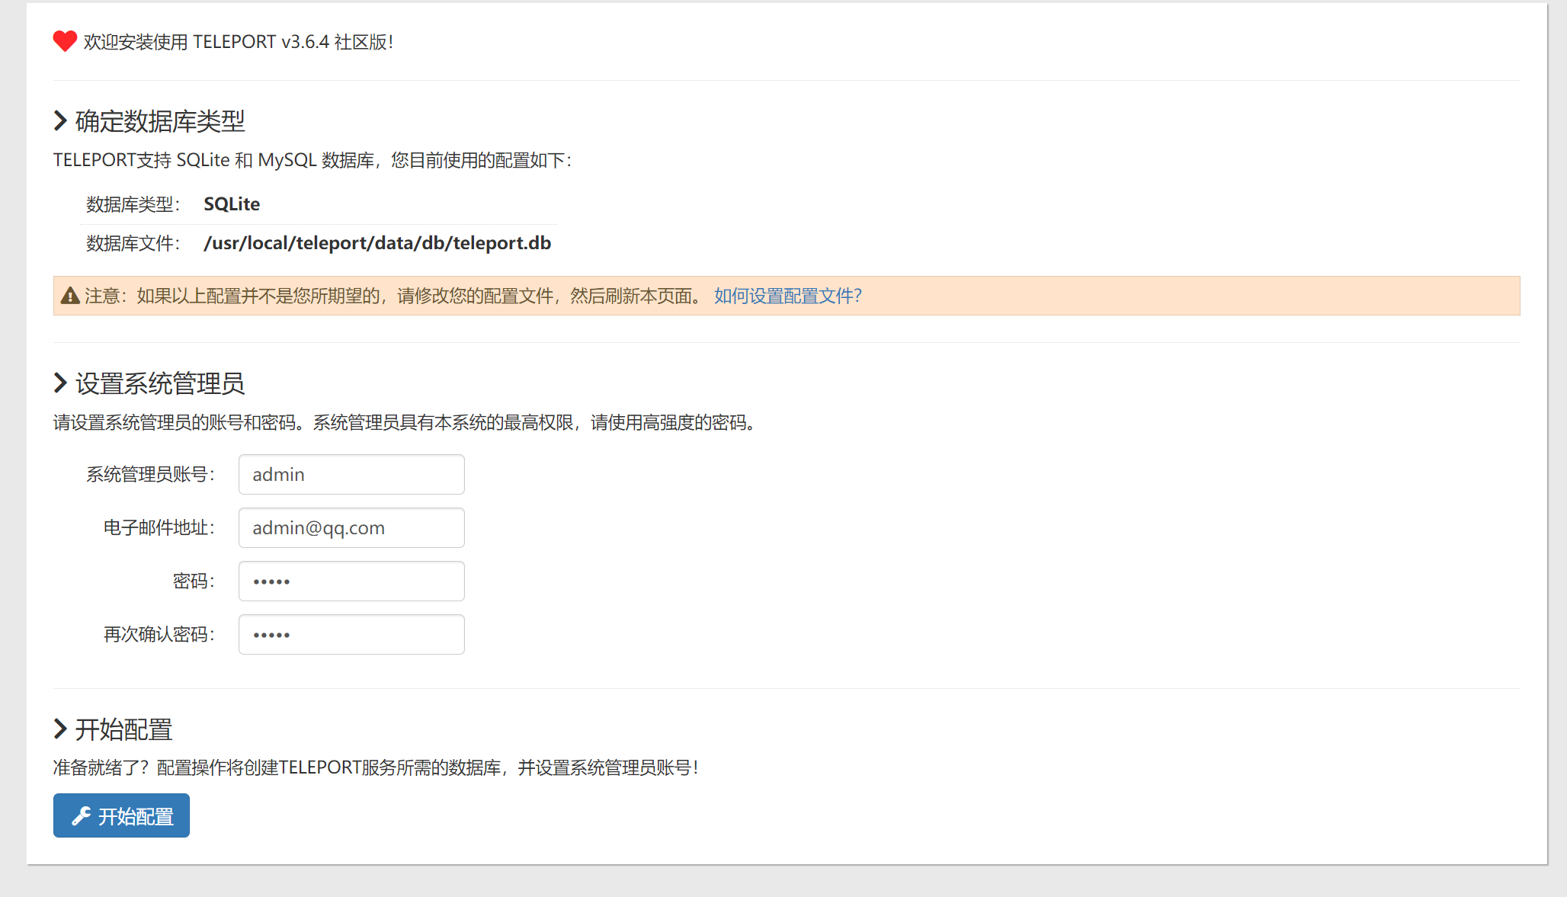Click the chevron beside 设置系统管理员 heading
Viewport: 1567px width, 897px height.
(x=60, y=383)
